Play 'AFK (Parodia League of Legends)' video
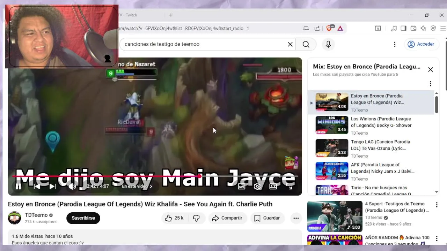The width and height of the screenshot is (447, 251). point(371,171)
